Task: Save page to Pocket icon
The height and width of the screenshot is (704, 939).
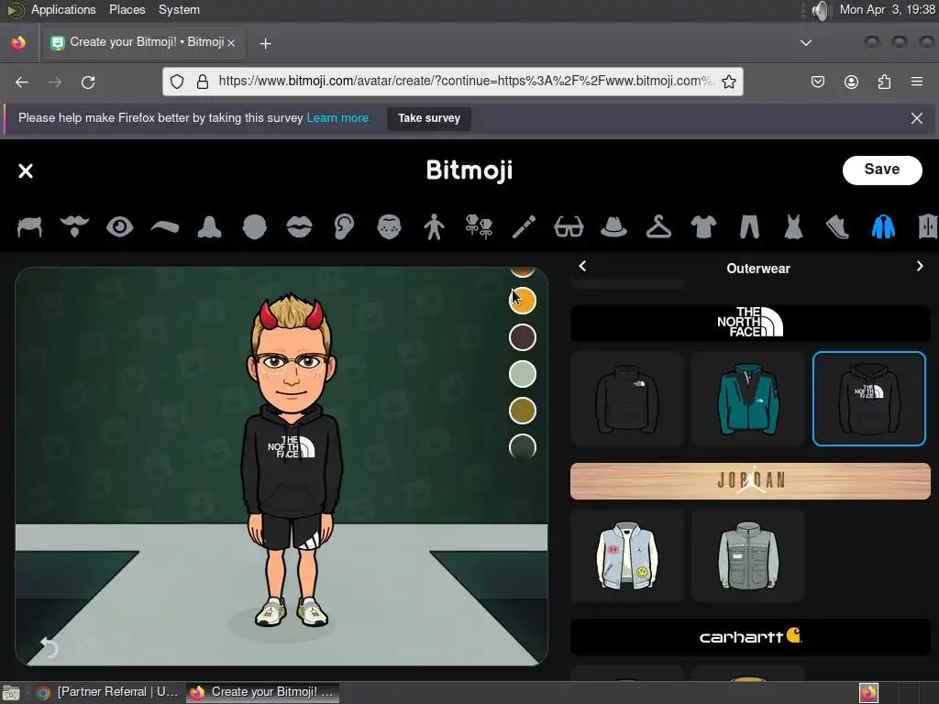Action: point(817,82)
